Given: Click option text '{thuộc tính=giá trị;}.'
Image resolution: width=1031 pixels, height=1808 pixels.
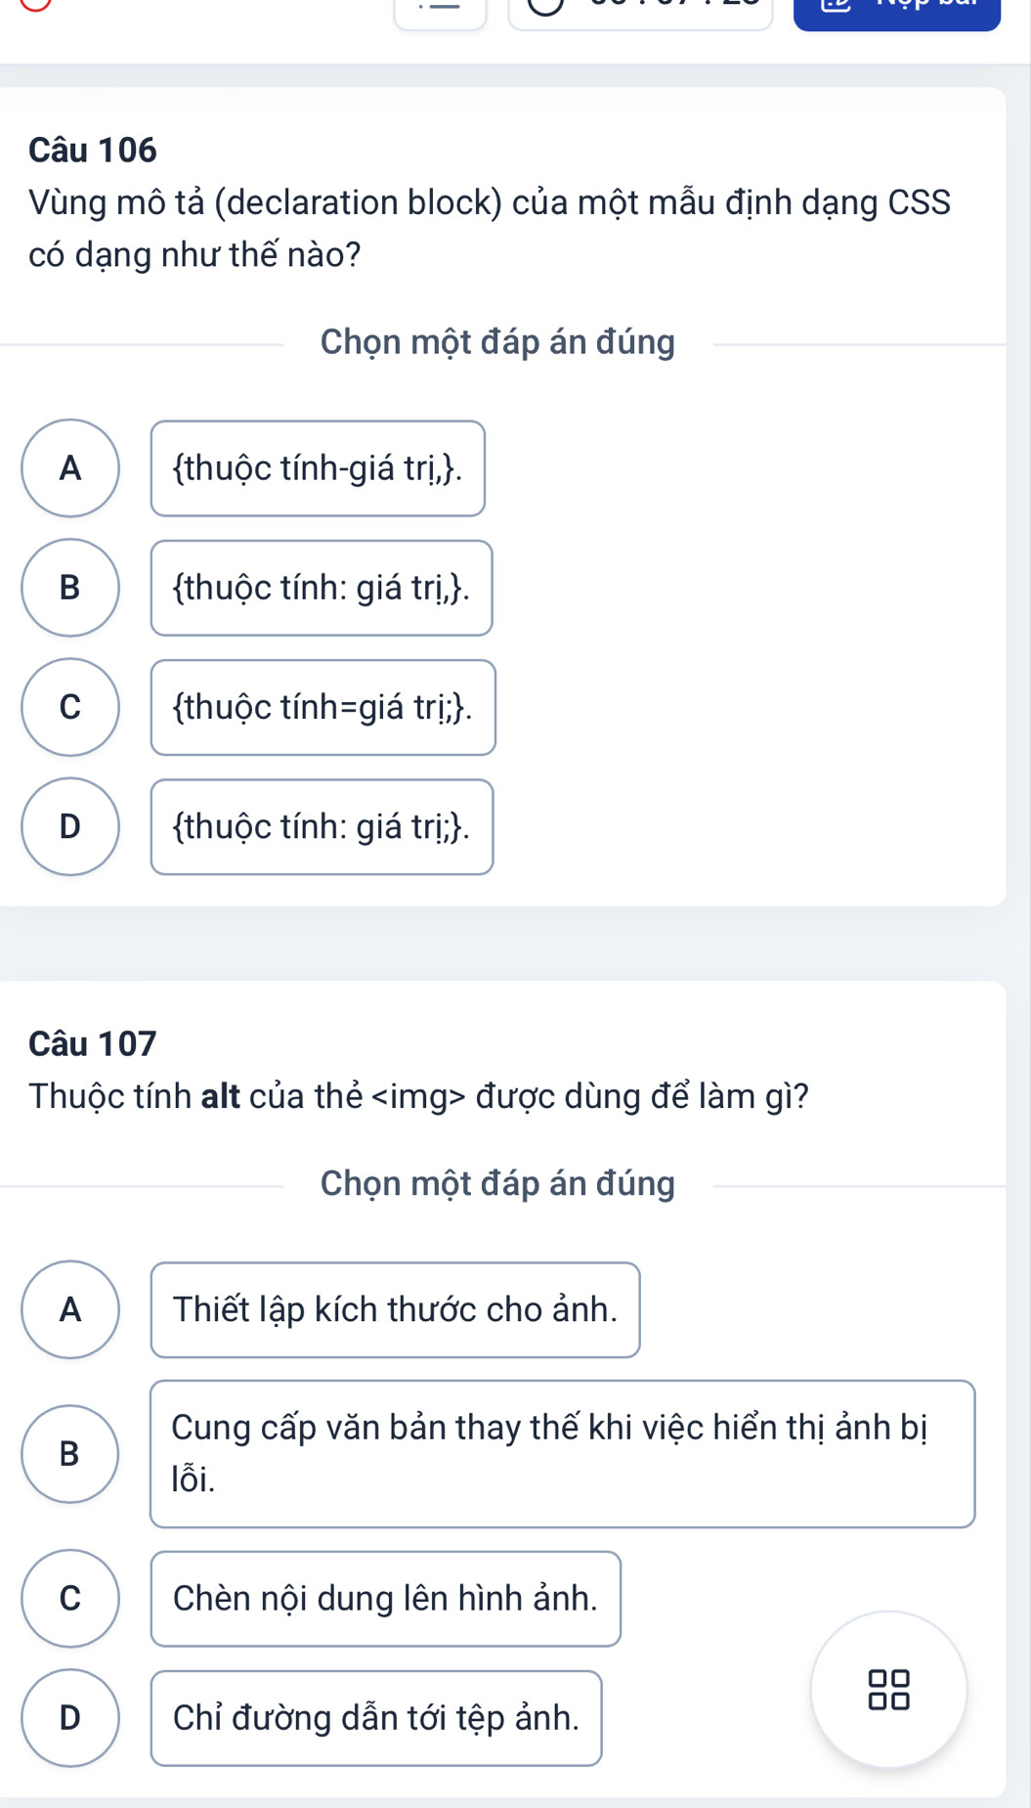Looking at the screenshot, I should [322, 708].
